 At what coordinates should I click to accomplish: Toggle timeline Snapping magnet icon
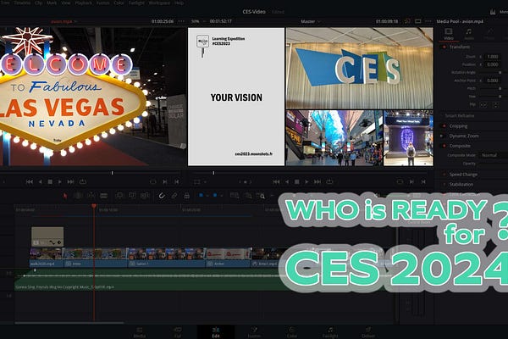coord(162,196)
